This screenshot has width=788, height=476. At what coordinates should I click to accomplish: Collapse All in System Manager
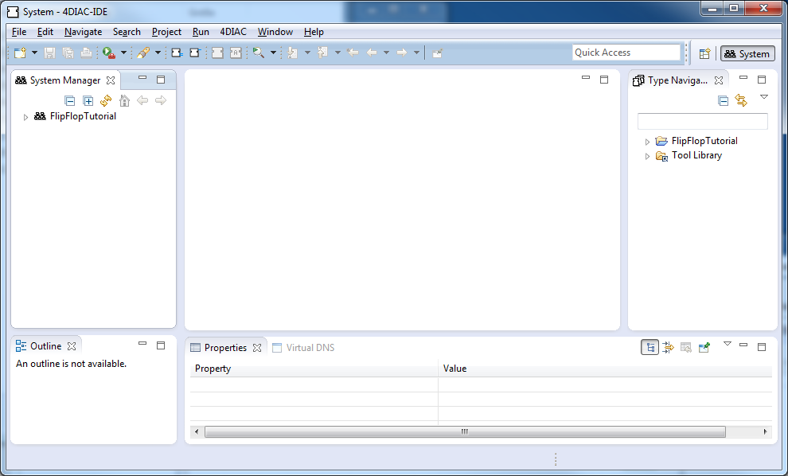[70, 100]
